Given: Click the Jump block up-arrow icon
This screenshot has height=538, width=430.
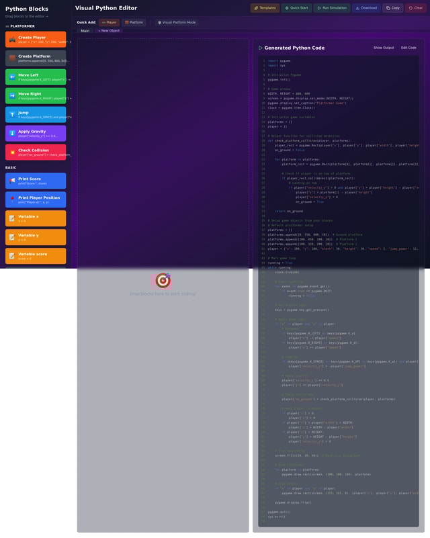Looking at the screenshot, I should 12,114.
